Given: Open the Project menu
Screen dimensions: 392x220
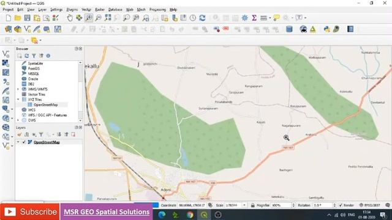Looking at the screenshot, I should tap(8, 10).
